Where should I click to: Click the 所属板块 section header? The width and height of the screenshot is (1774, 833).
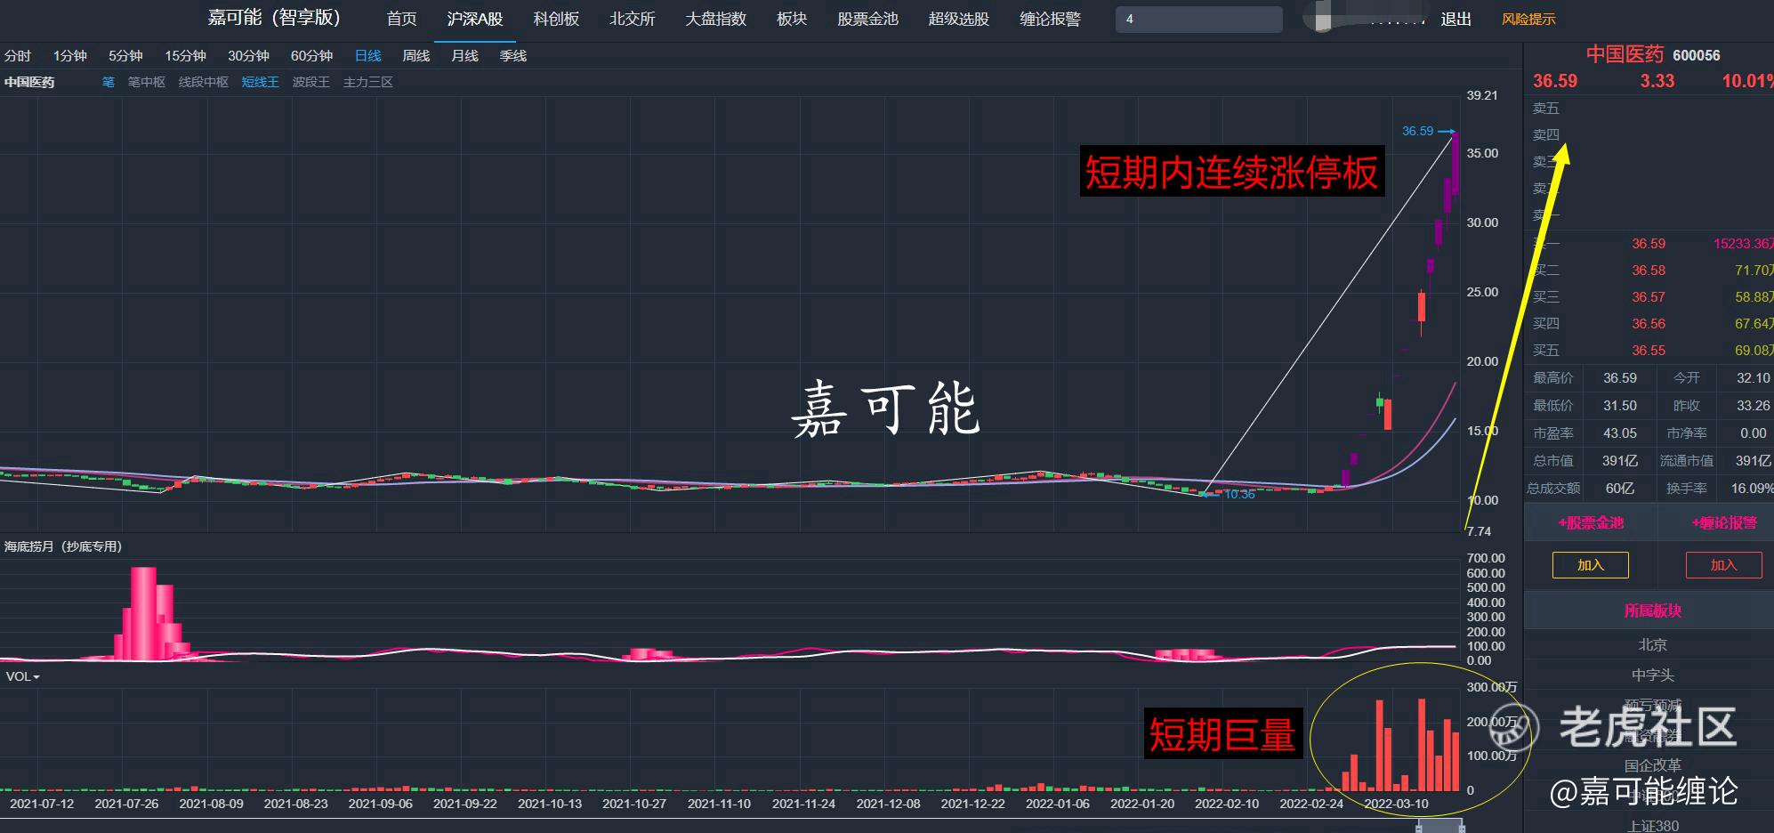coord(1652,611)
